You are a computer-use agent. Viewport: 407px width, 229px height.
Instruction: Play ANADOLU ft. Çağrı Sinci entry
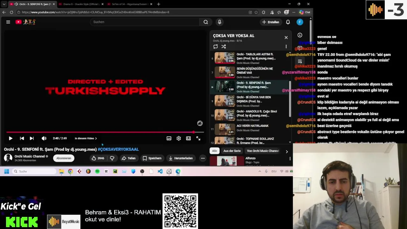point(250,115)
